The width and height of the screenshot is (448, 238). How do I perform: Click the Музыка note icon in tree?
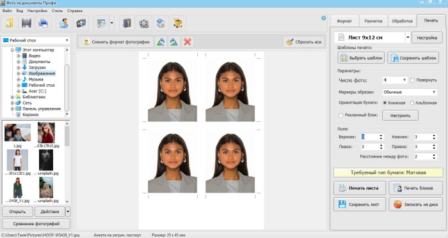tap(24, 79)
